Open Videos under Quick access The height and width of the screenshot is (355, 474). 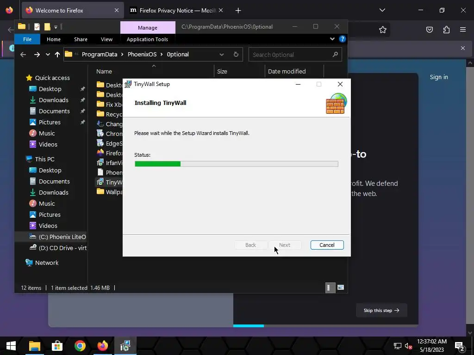pyautogui.click(x=48, y=145)
